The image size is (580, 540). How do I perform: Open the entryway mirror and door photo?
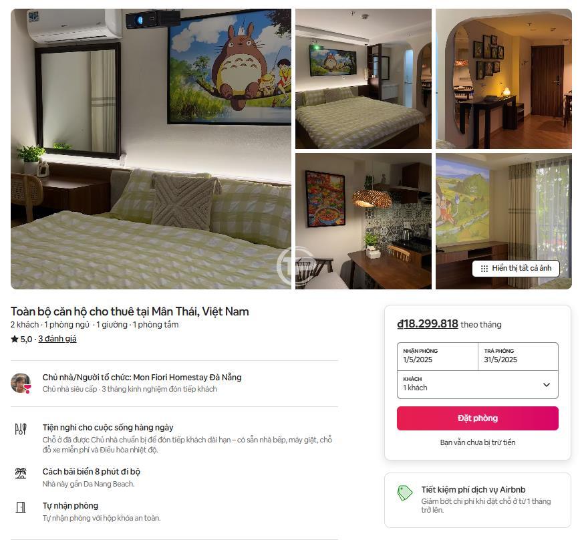[x=504, y=79]
